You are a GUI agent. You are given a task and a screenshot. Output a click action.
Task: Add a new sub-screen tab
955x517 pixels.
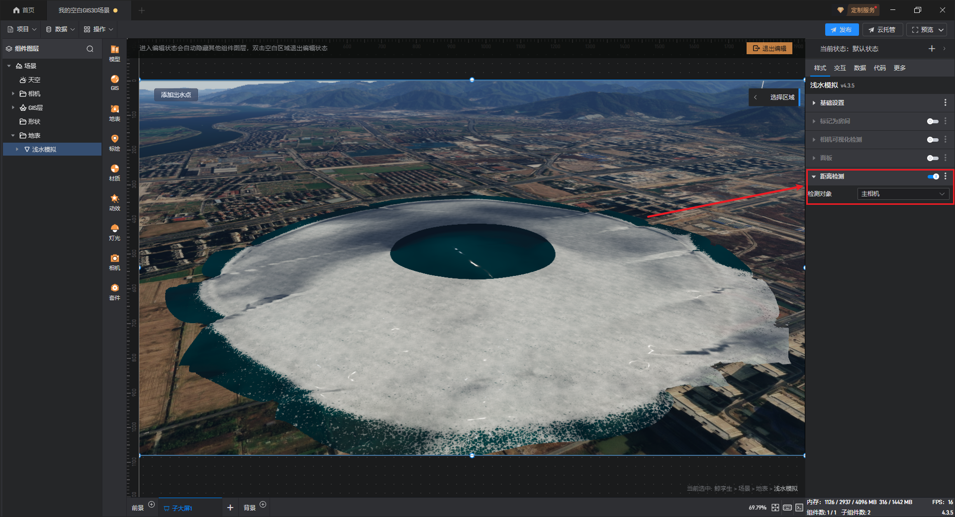point(230,508)
